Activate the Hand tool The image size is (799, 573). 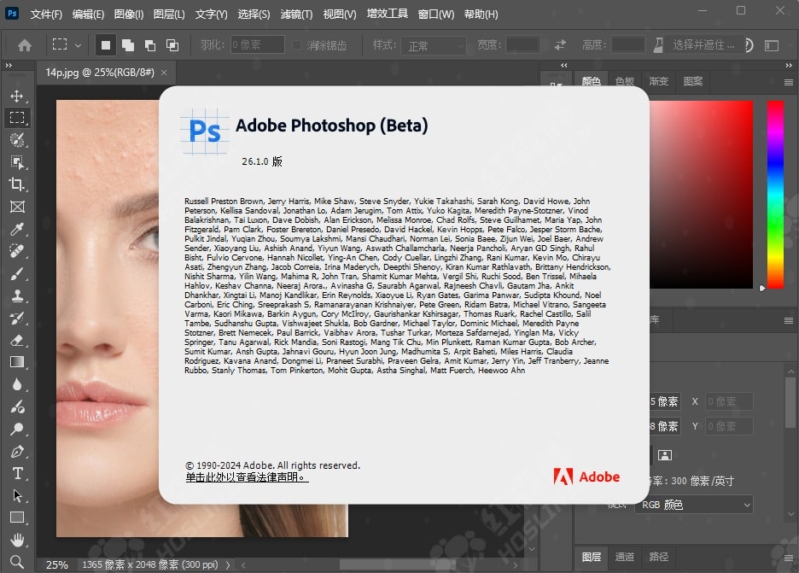(17, 540)
